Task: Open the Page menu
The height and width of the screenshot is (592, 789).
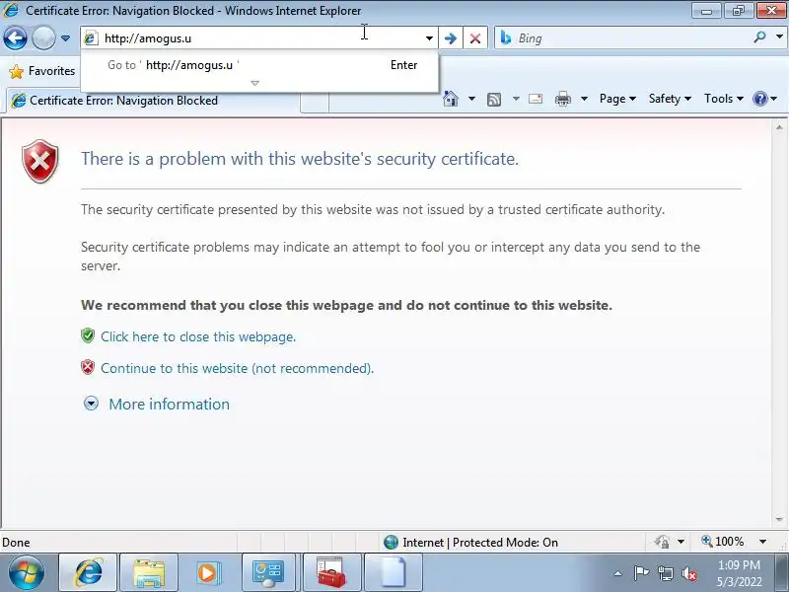Action: (x=617, y=99)
